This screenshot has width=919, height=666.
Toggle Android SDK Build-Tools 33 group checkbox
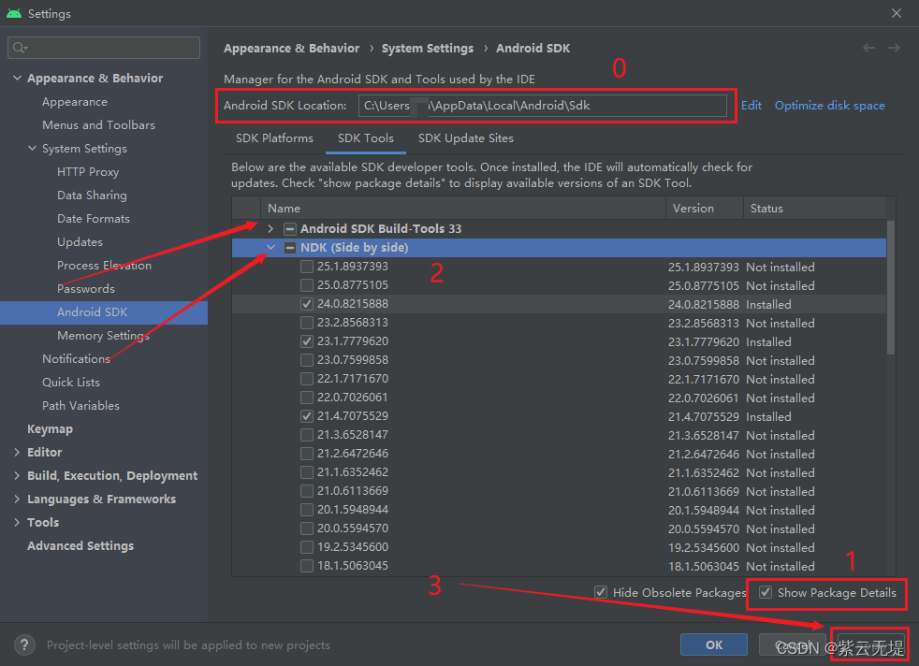click(x=289, y=229)
